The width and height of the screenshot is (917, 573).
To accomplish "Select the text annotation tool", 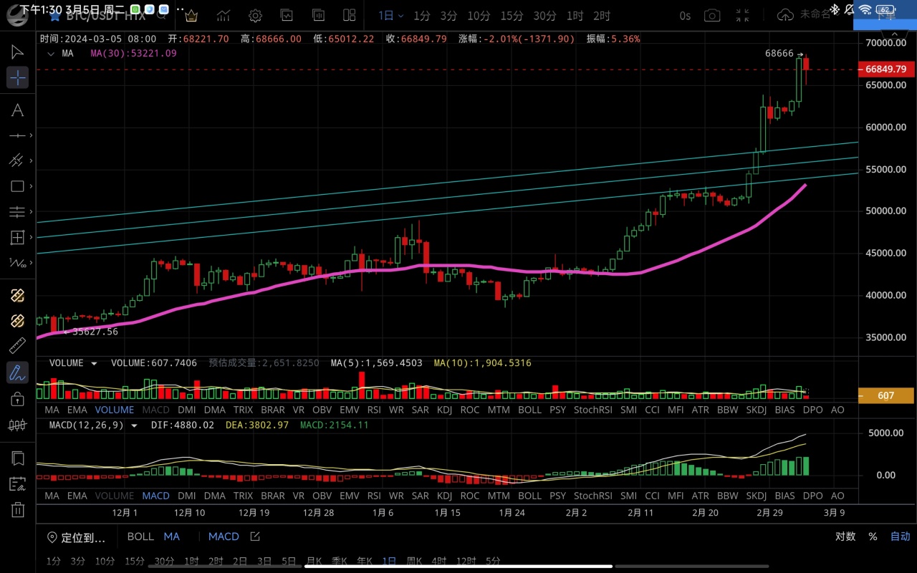I will (17, 110).
